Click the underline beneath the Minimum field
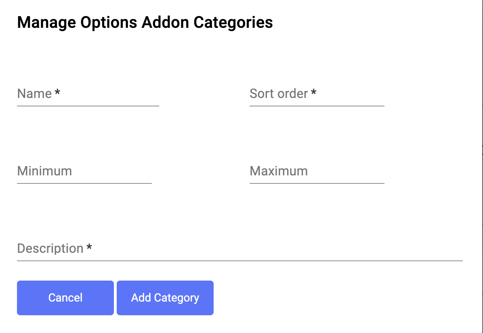This screenshot has height=333, width=483. (84, 183)
